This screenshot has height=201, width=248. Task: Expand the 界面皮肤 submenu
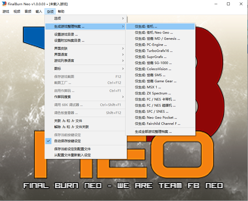click(x=86, y=49)
